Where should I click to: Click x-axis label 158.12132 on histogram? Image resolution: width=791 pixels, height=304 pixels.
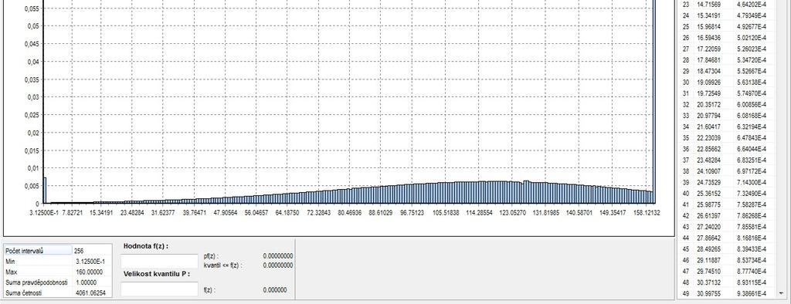click(647, 213)
